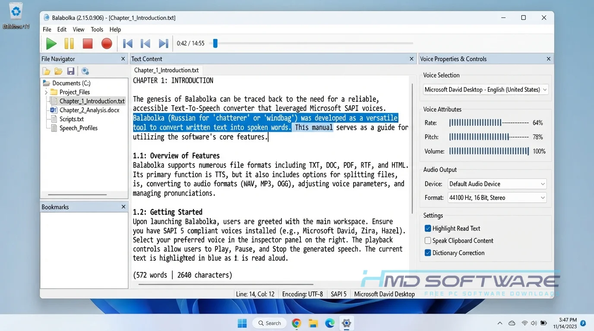Viewport: 594px width, 331px height.
Task: Adjust the voice Pitch slider
Action: click(x=489, y=137)
